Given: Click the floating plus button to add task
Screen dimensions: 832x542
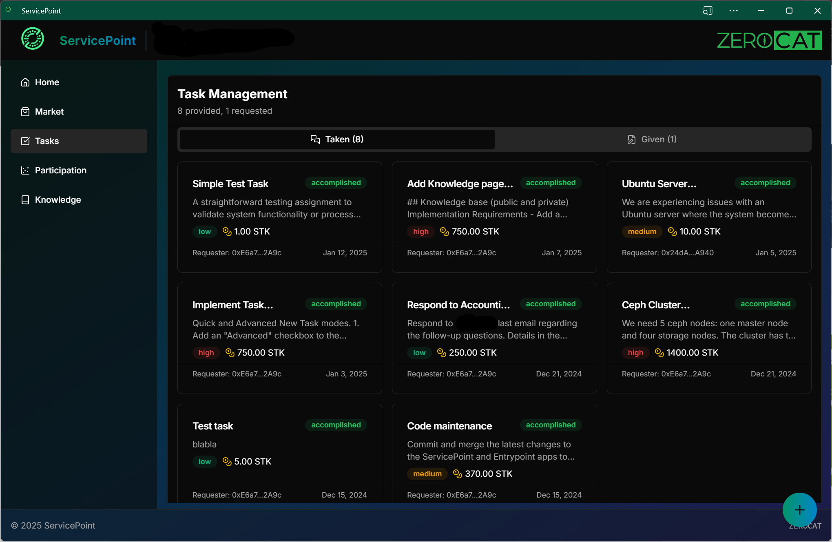Looking at the screenshot, I should click(799, 510).
